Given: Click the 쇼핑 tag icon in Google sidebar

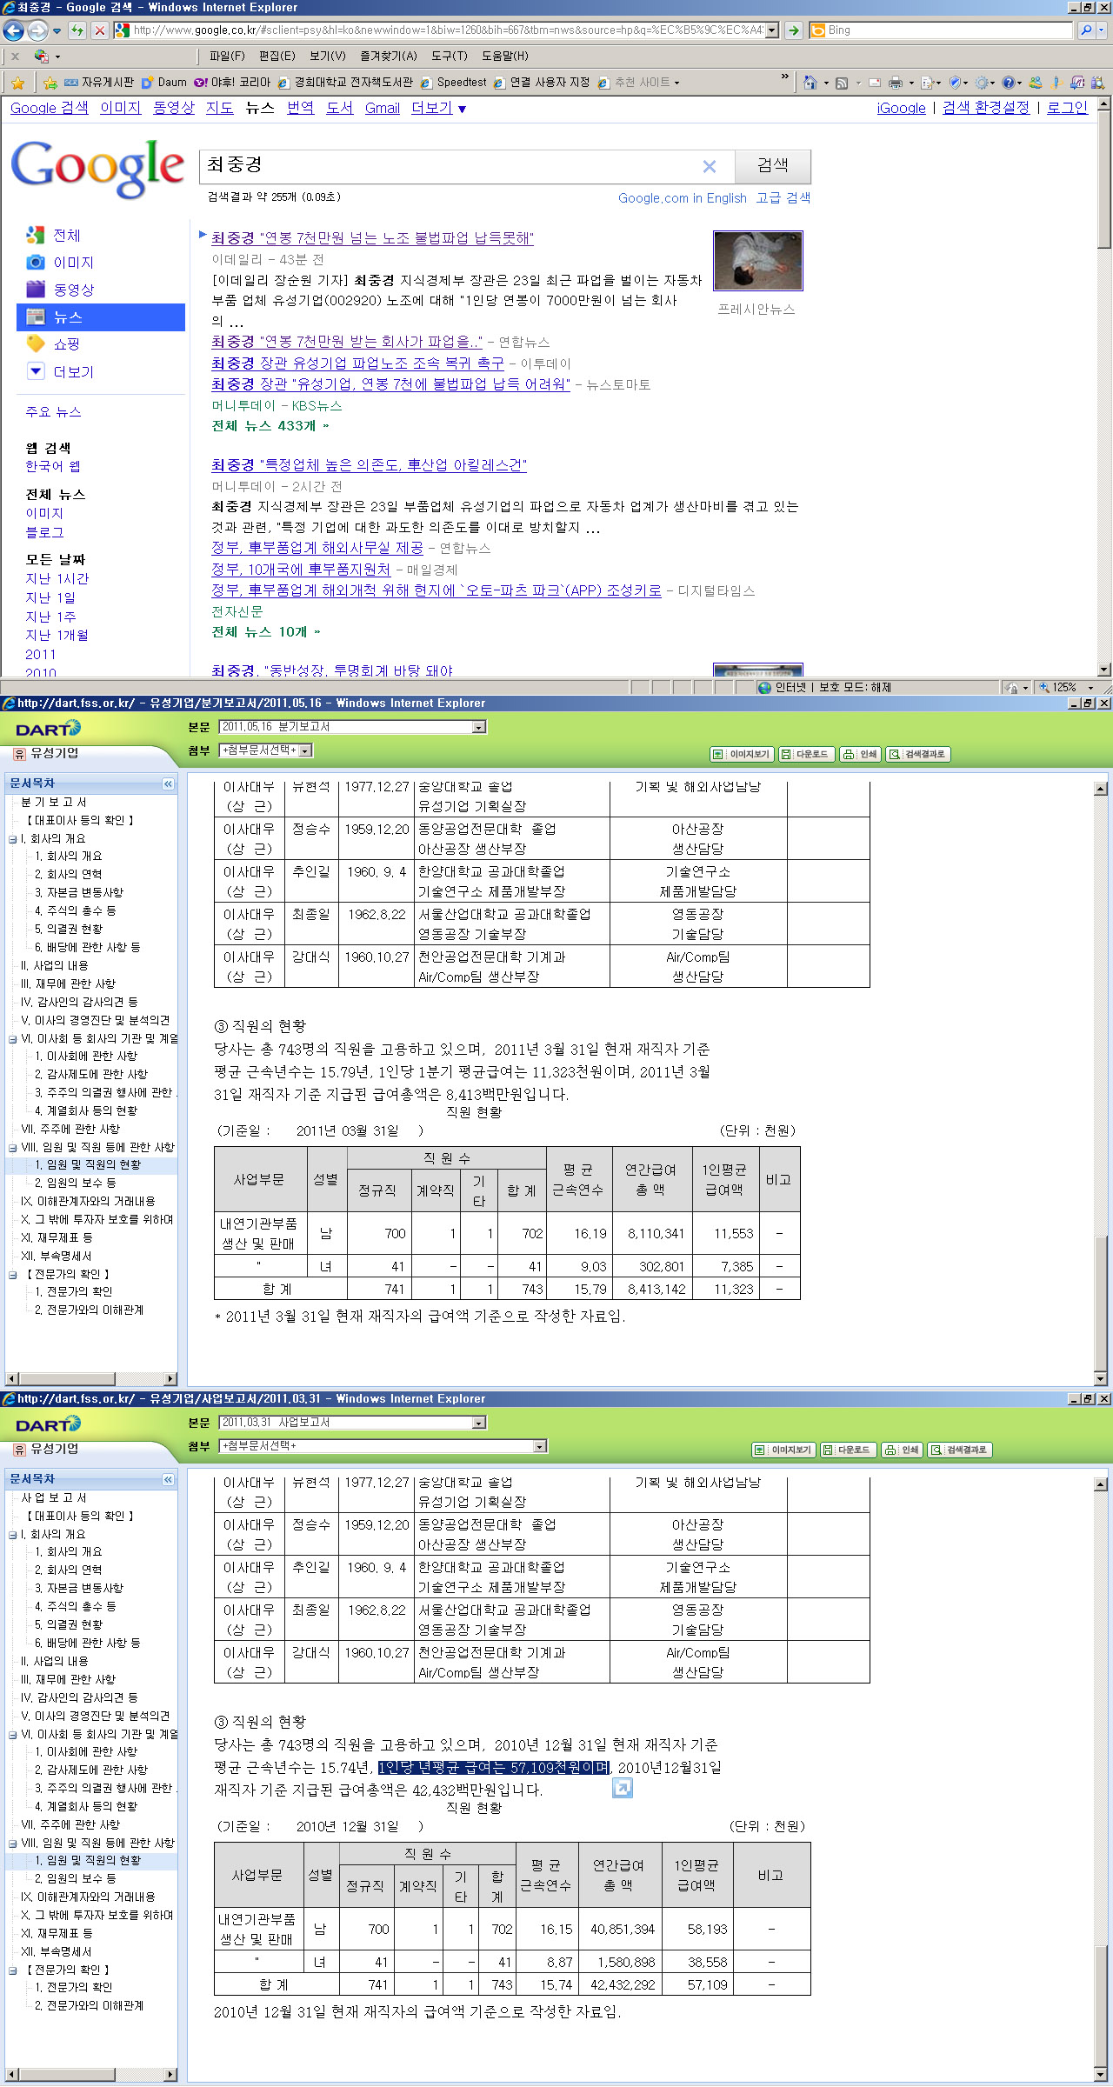Looking at the screenshot, I should tap(36, 343).
